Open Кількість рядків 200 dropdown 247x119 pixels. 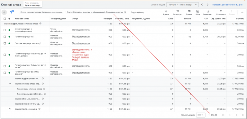click(200, 115)
